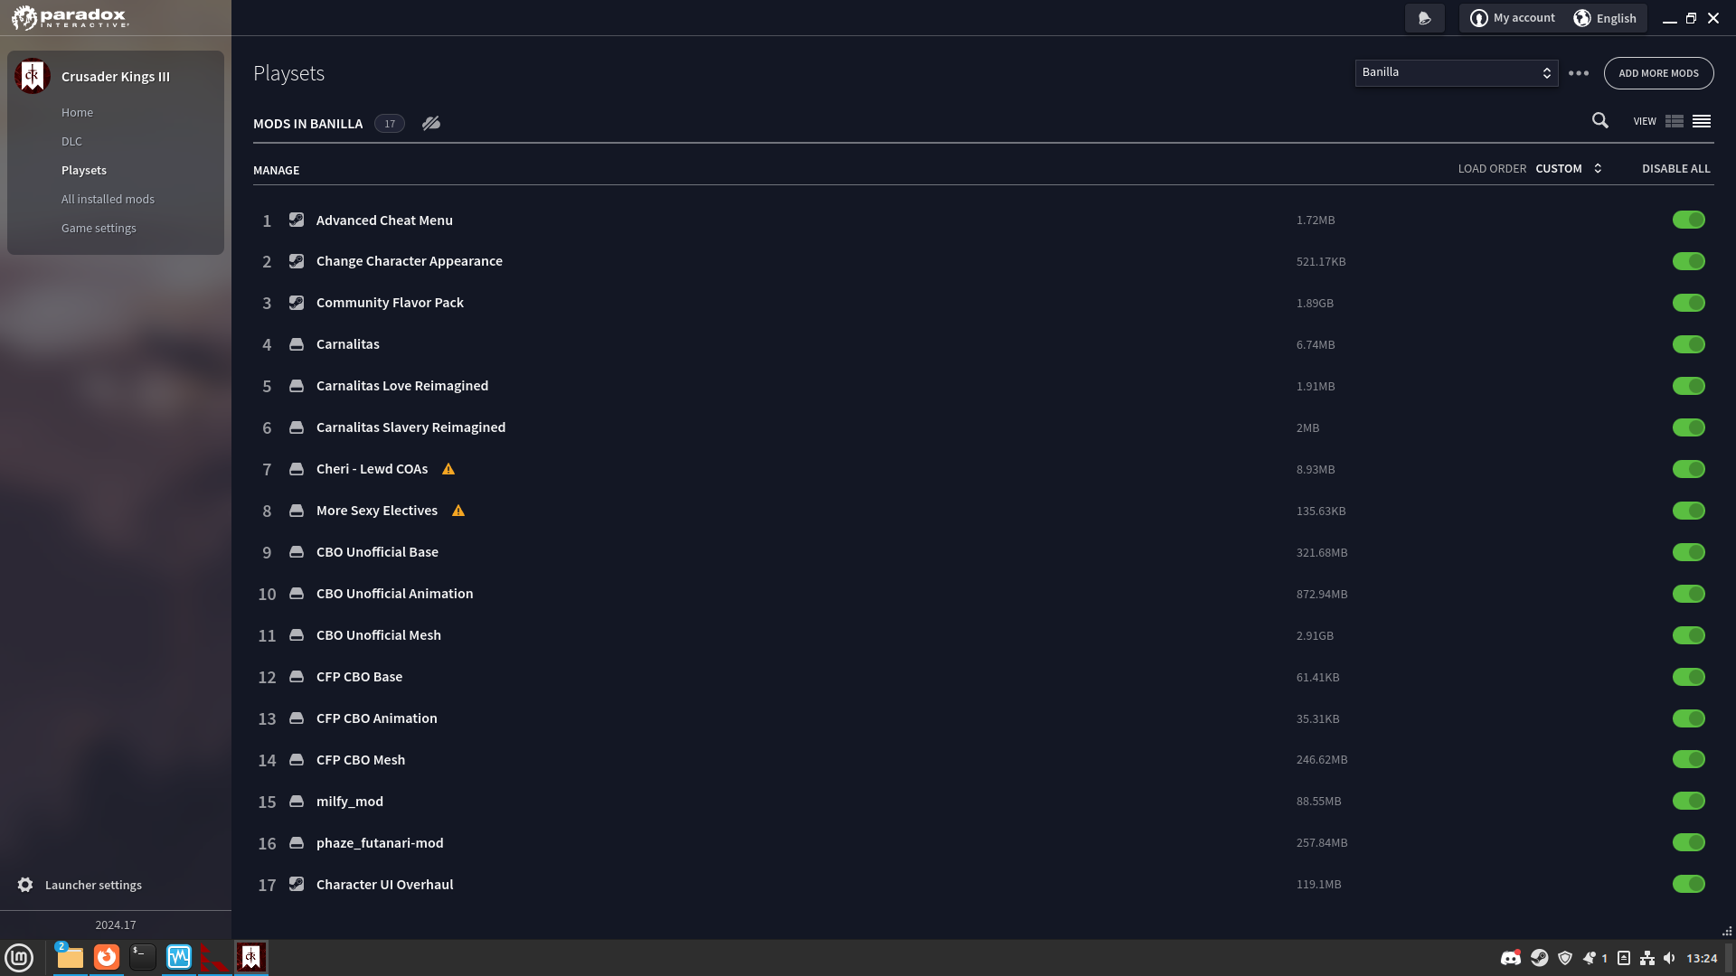Click the mod count badge showing 17
This screenshot has width=1736, height=976.
[390, 124]
